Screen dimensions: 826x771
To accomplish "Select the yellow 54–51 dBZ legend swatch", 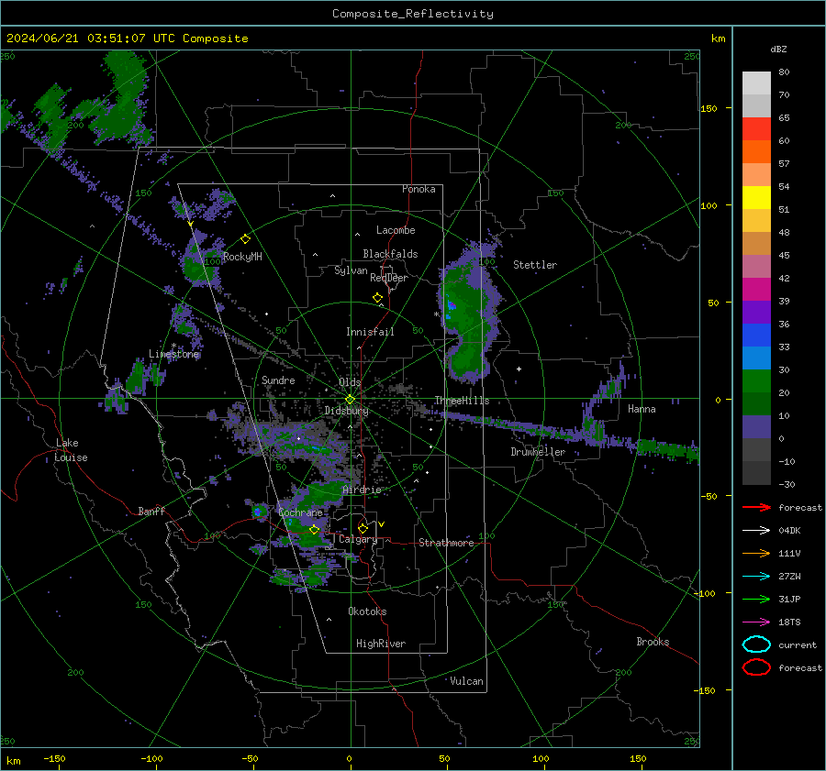I will [x=756, y=198].
